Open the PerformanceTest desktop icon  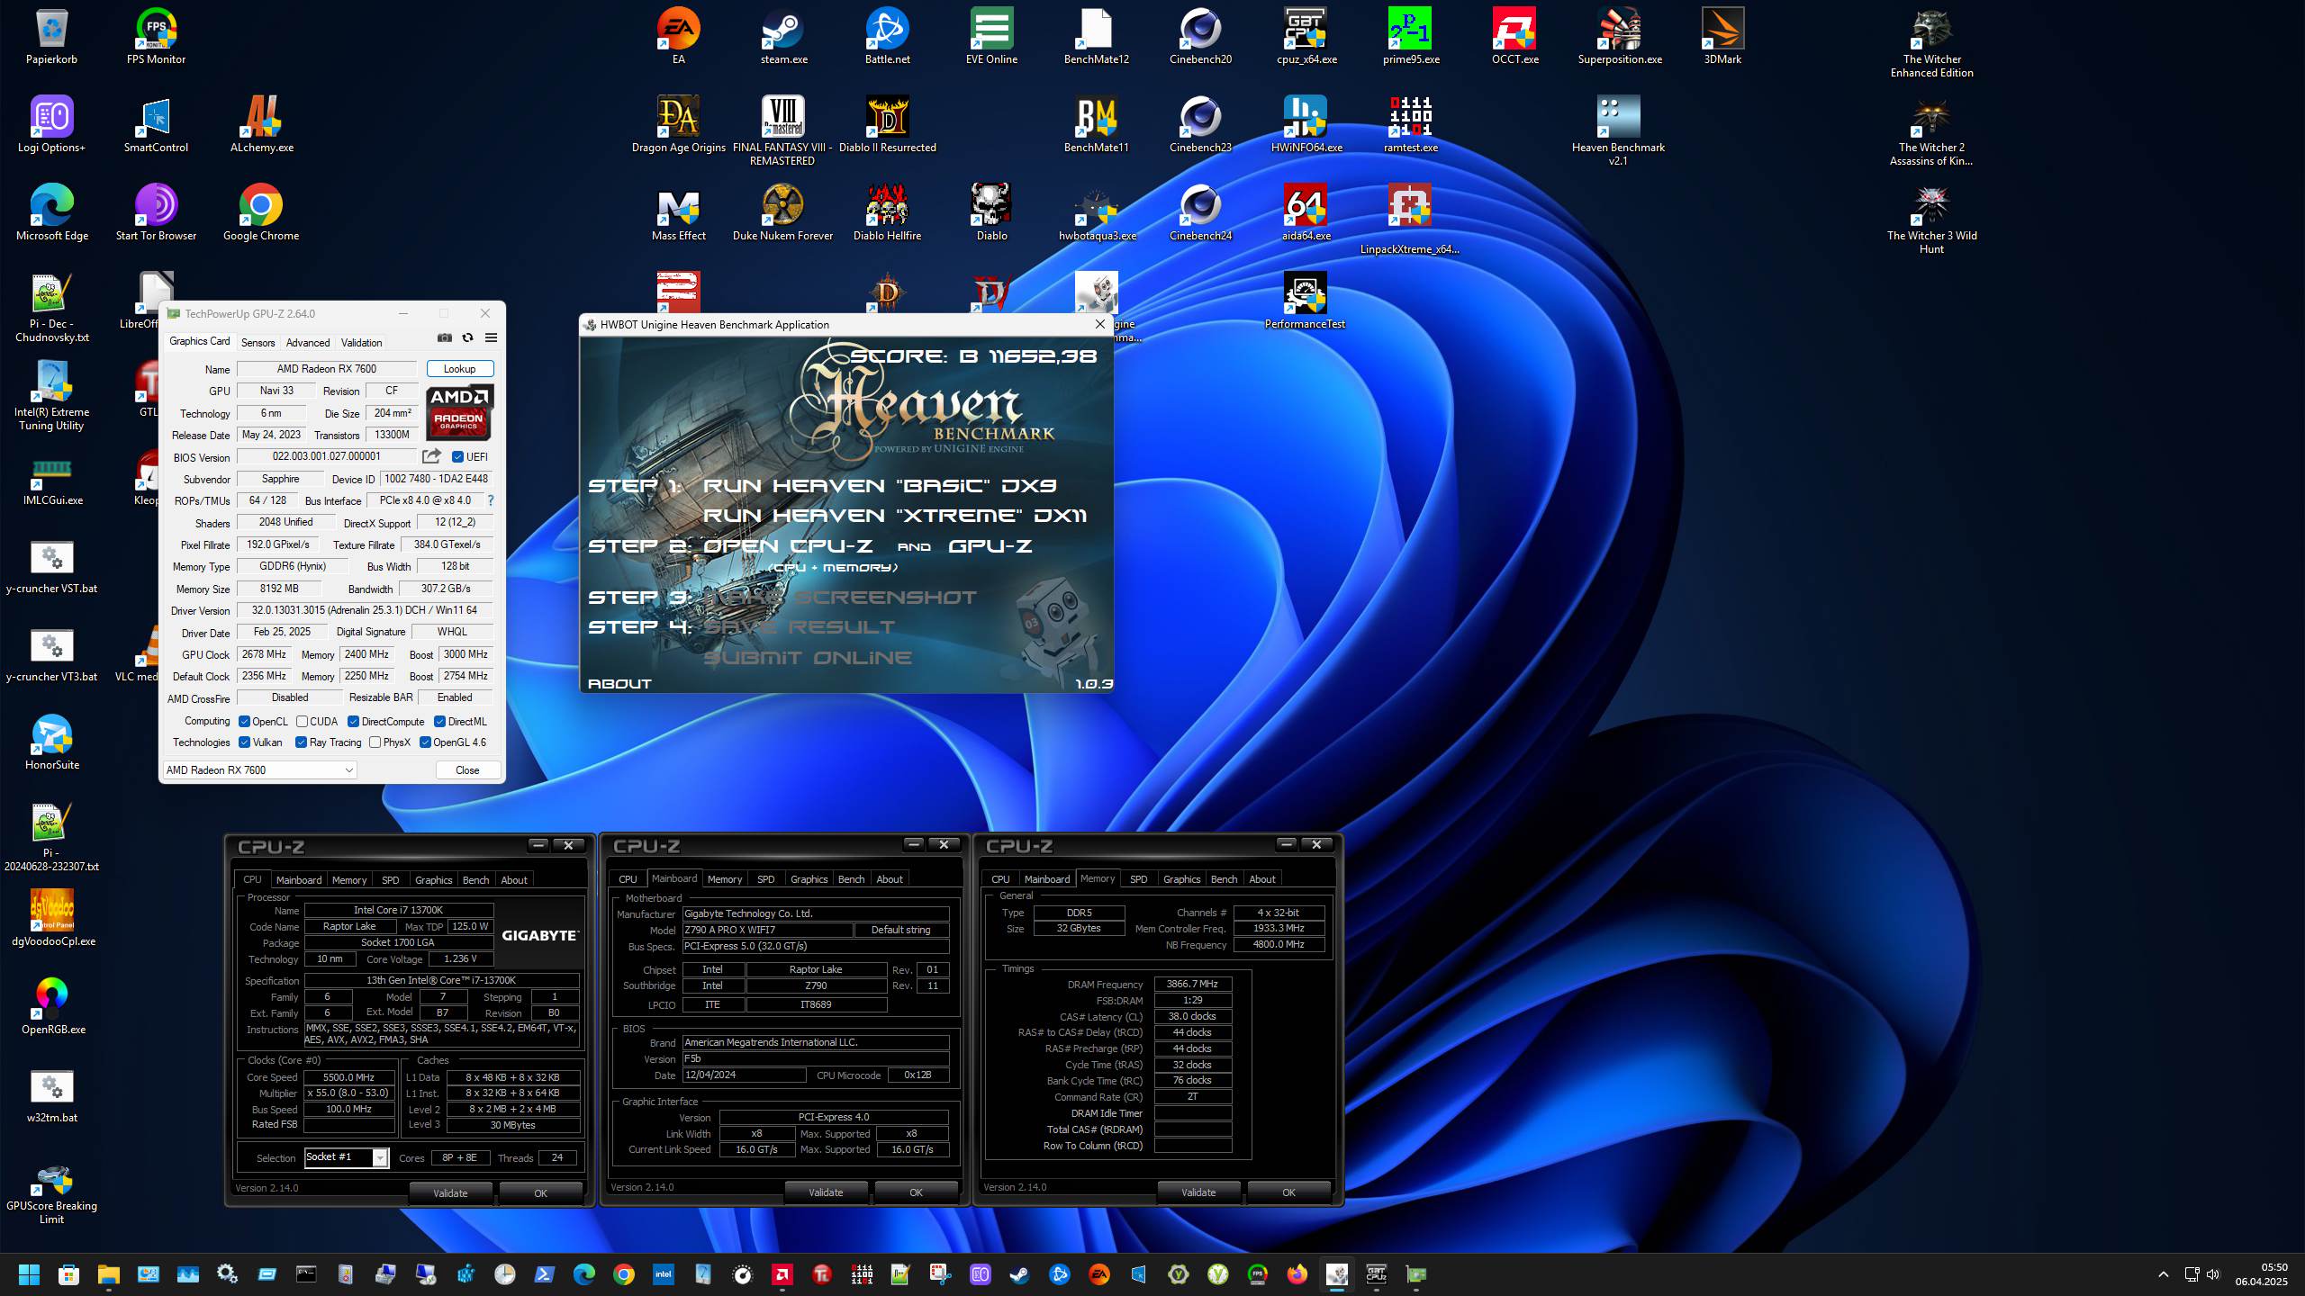coord(1305,301)
